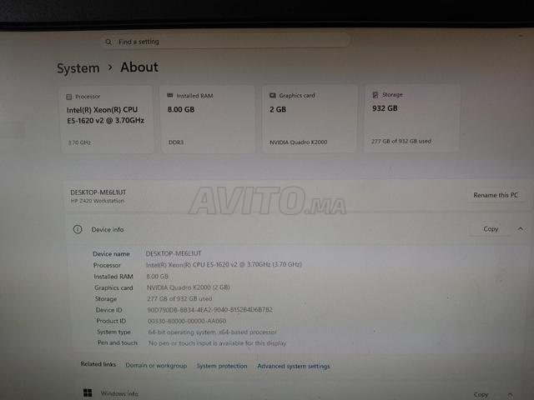Click the Storage card icon
The width and height of the screenshot is (534, 400).
pyautogui.click(x=375, y=94)
